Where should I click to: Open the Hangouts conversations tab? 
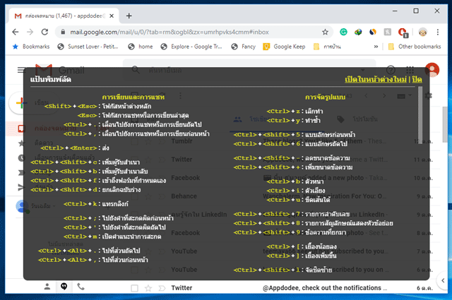(x=64, y=287)
